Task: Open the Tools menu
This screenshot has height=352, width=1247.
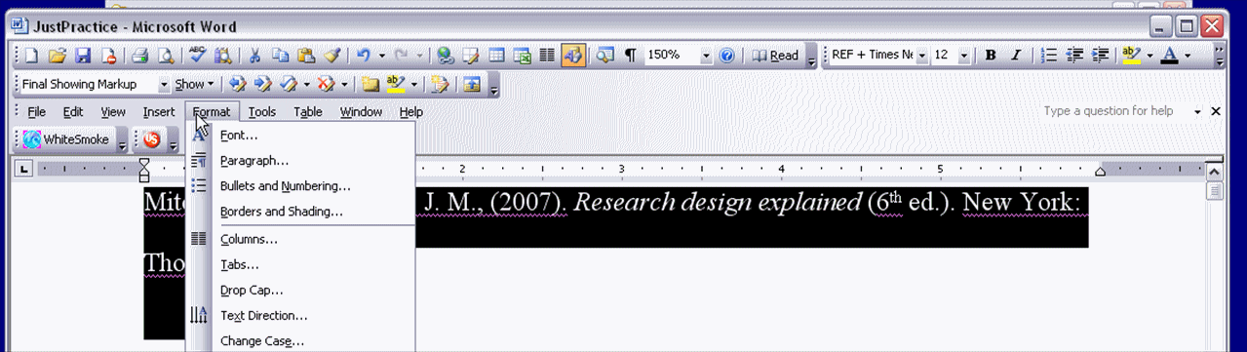Action: pos(261,112)
